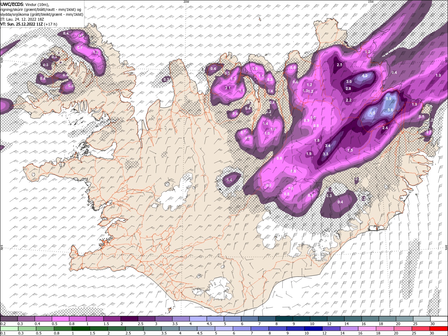Click the 3.3 precipitation value on the map
448x336 pixels.
click(x=325, y=154)
